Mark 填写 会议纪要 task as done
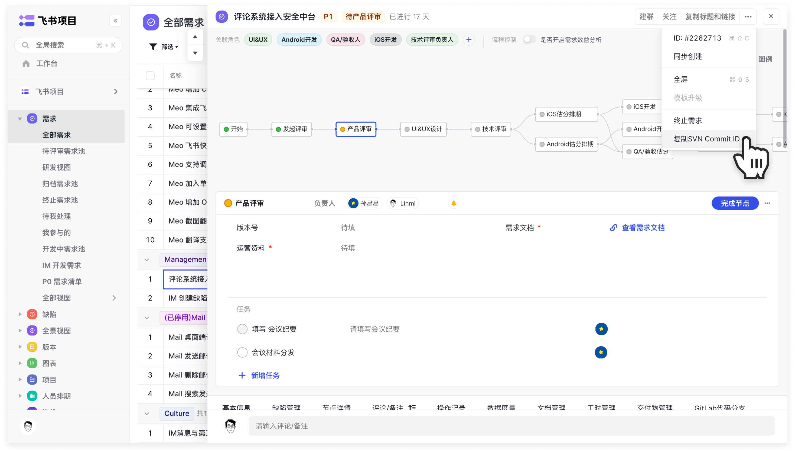Image resolution: width=795 pixels, height=453 pixels. [242, 329]
